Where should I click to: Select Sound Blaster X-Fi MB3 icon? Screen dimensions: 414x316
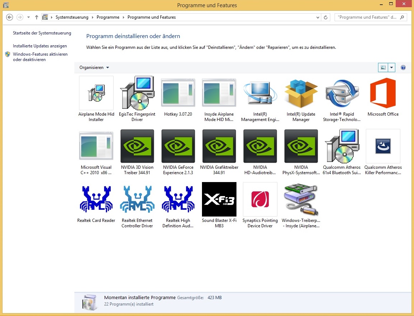pos(219,199)
